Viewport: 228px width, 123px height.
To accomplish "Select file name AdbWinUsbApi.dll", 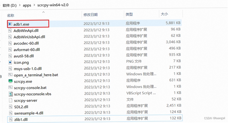I will (29, 37).
